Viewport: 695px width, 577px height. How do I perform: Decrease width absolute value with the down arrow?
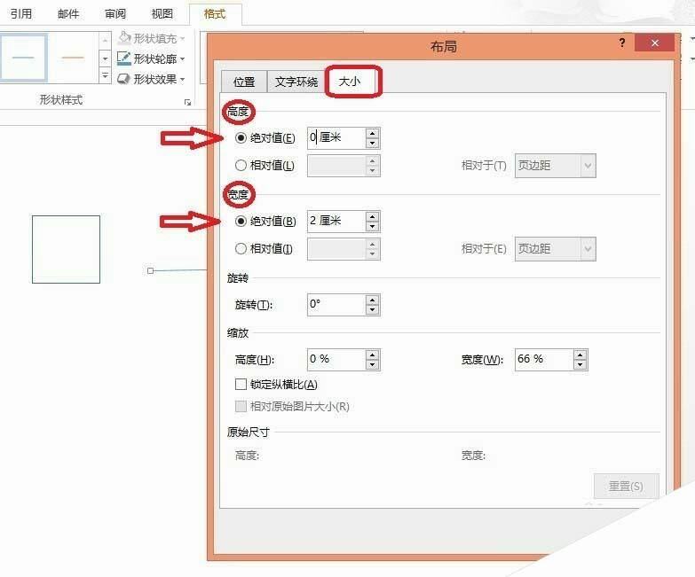pyautogui.click(x=372, y=226)
